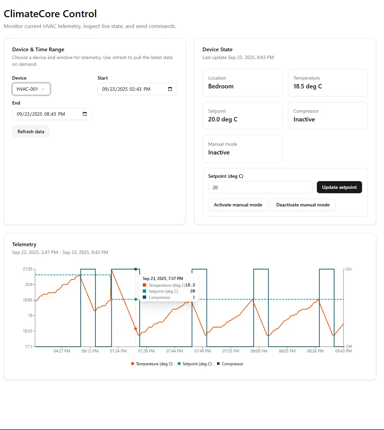Deactivate manual mode
Screen dimensions: 384x430
click(303, 205)
